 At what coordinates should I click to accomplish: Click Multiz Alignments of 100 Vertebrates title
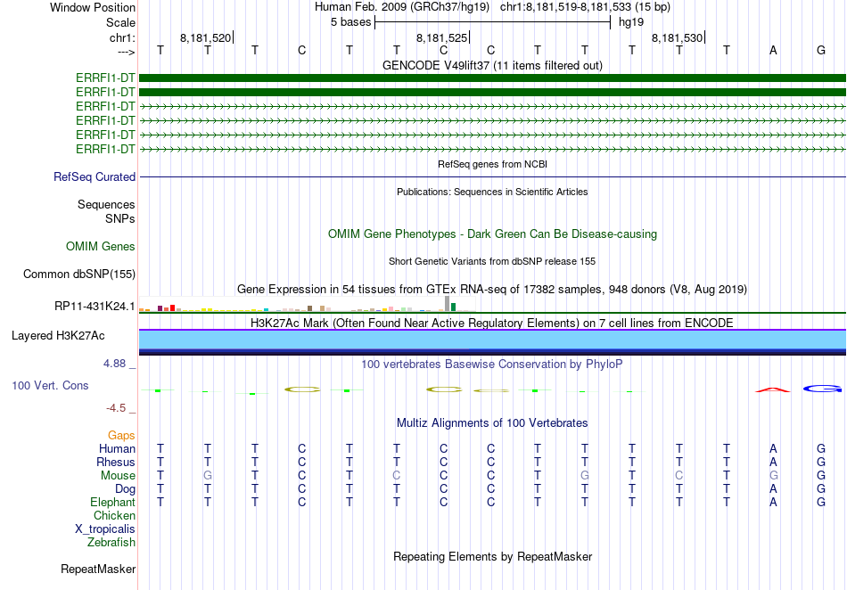492,422
